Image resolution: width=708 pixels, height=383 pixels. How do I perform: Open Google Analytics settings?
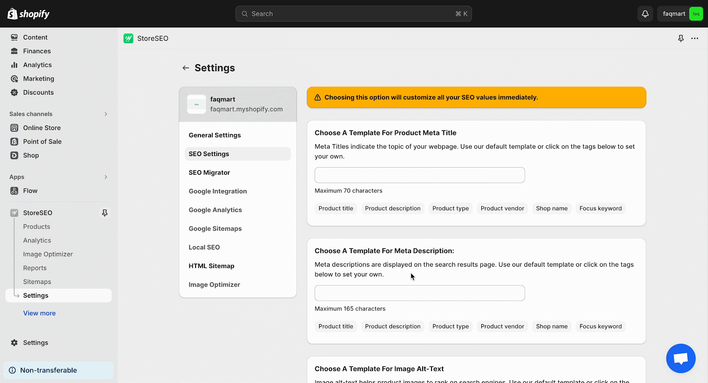click(x=238, y=210)
